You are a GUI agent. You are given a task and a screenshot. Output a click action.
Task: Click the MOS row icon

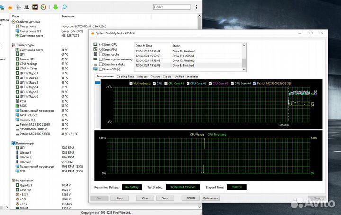coord(18,106)
